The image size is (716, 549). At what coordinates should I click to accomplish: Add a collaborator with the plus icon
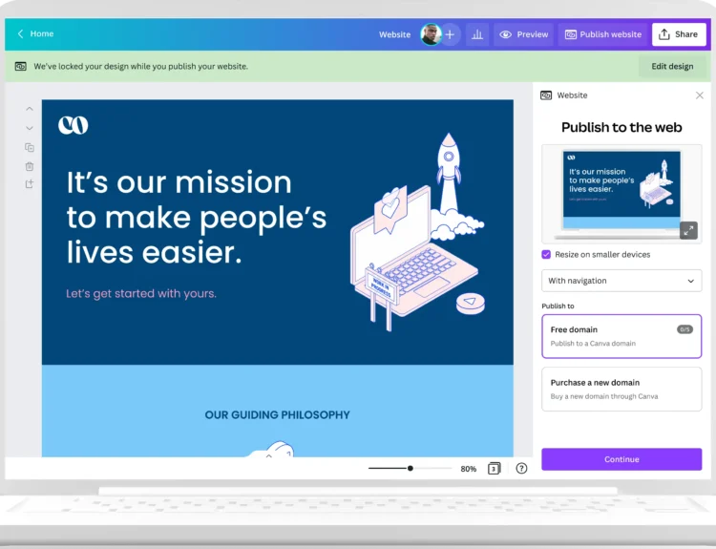point(450,34)
